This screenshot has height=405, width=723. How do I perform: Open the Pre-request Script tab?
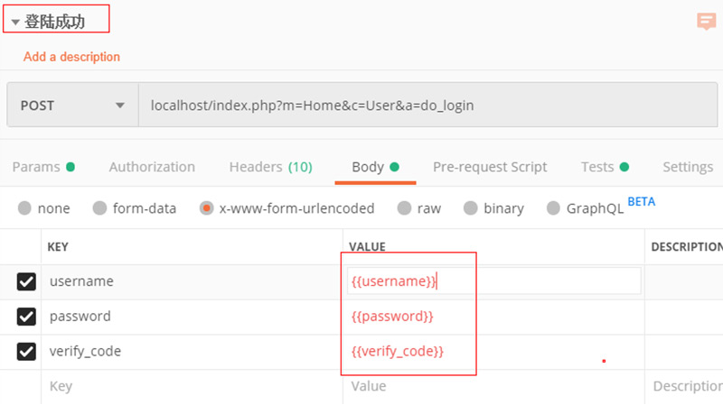pos(490,167)
